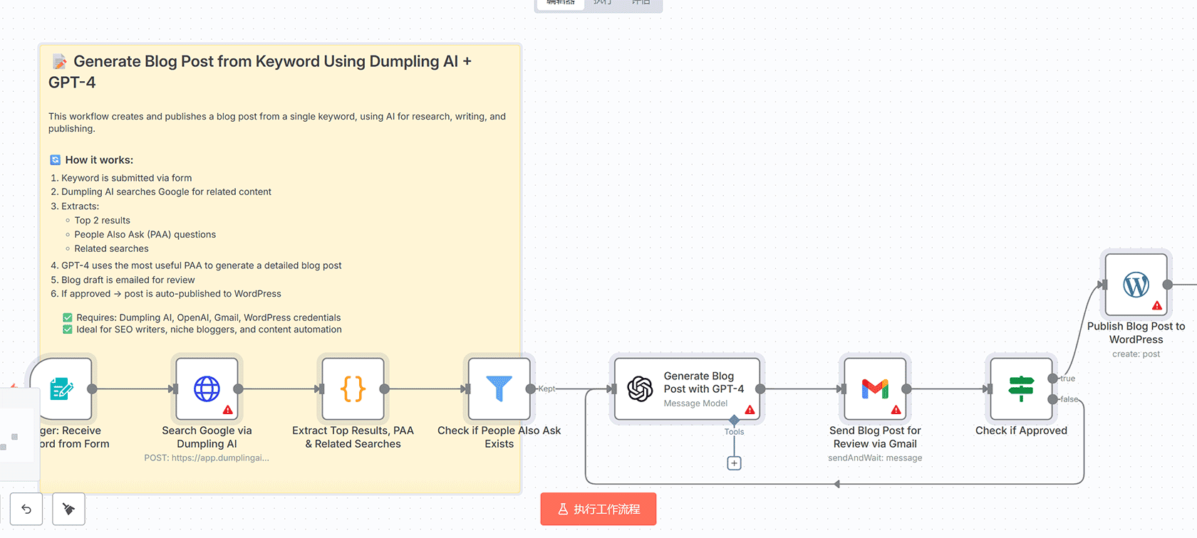
Task: Click the broom tidy-up button
Action: point(69,509)
